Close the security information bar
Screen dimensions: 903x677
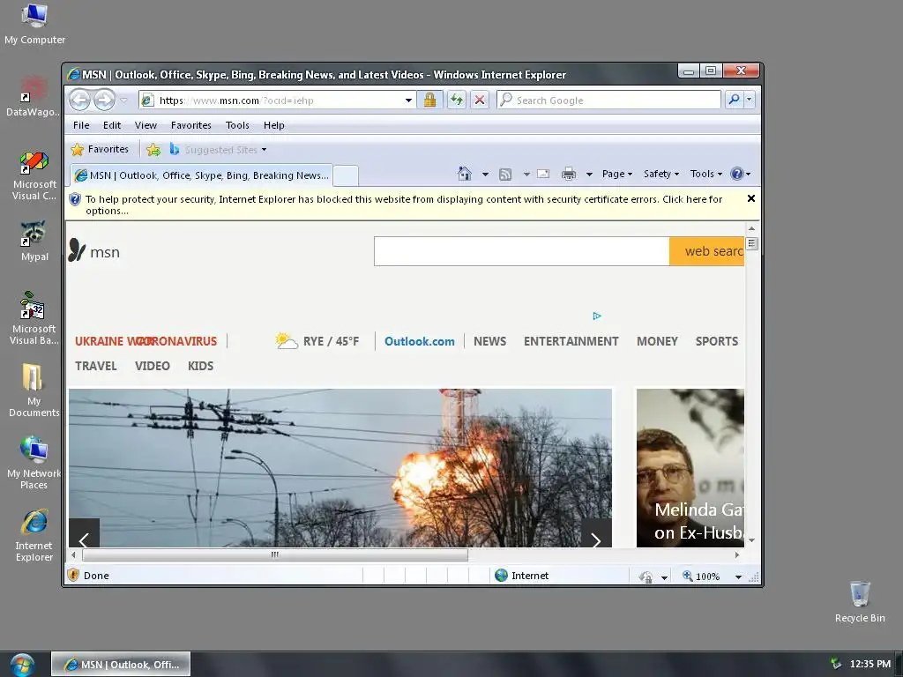click(x=751, y=198)
